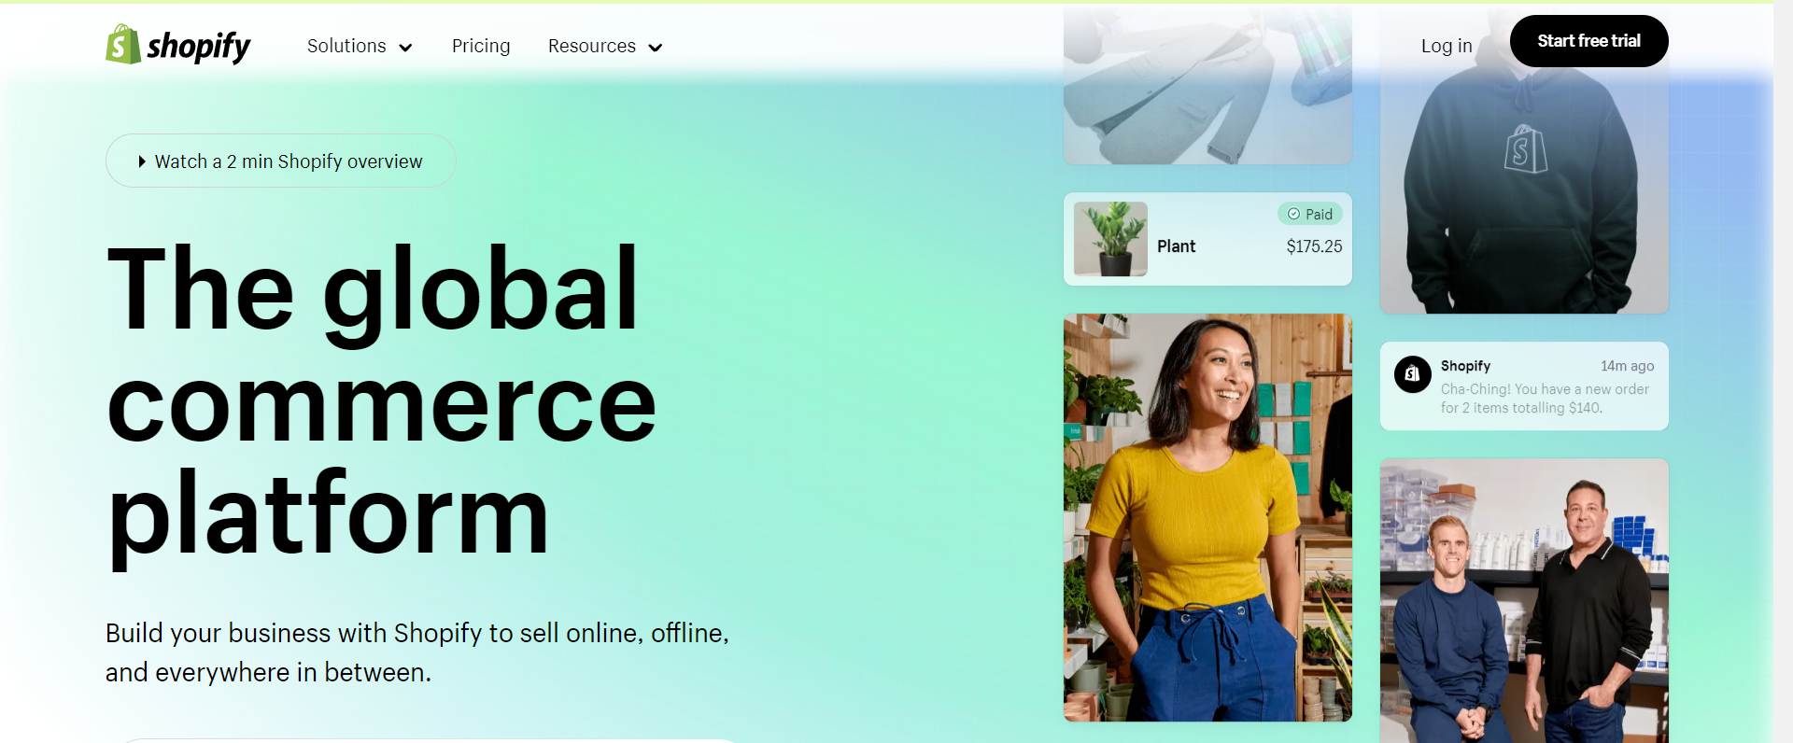This screenshot has width=1793, height=743.
Task: Click the Shopify sender name in notification
Action: pyautogui.click(x=1465, y=366)
